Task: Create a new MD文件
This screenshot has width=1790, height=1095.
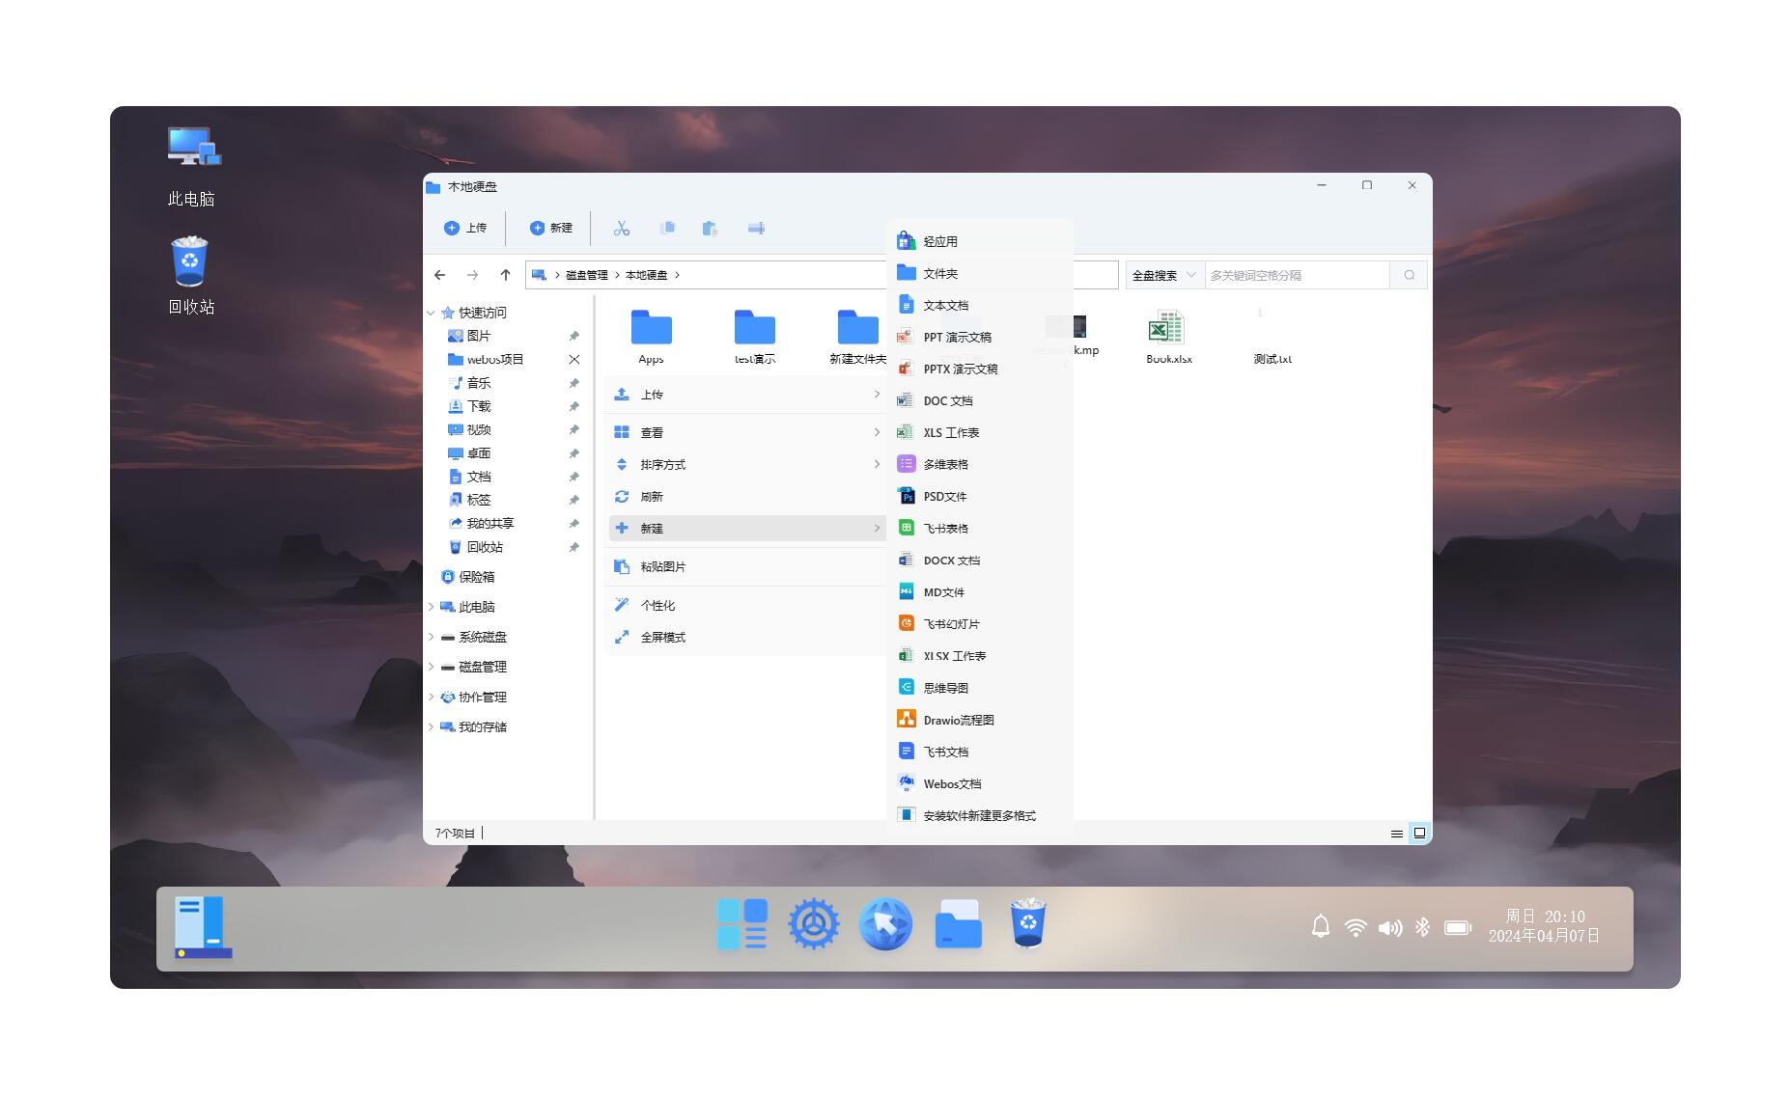Action: pos(979,592)
